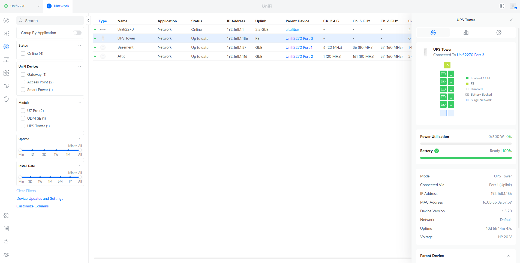Open the Settings gear in left sidebar

[x=6, y=216]
